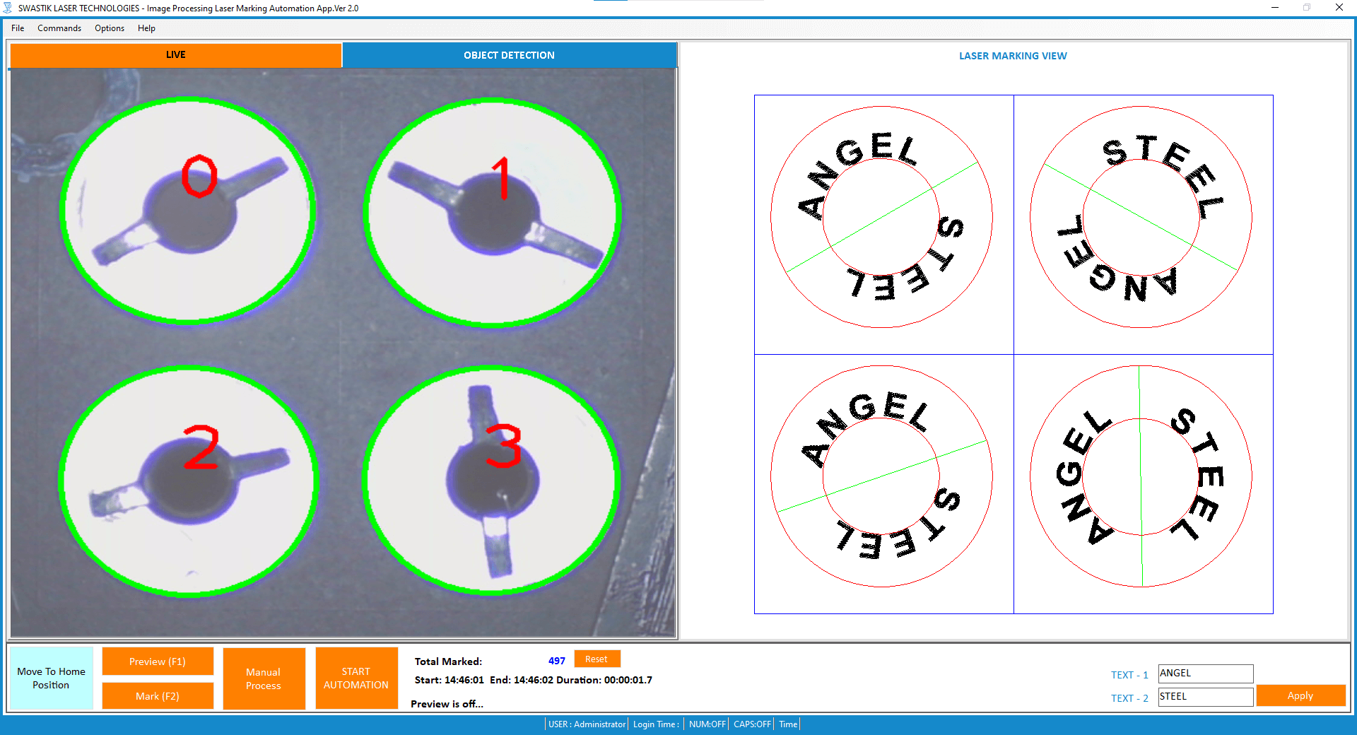
Task: Click the 'Time' status bar entry
Action: (788, 724)
